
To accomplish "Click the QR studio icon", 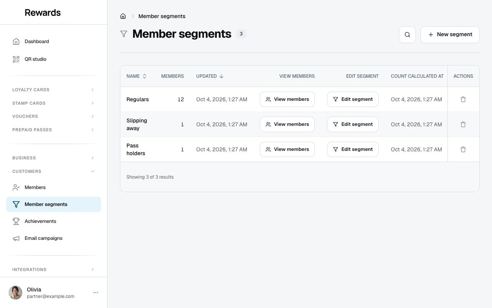I will click(16, 59).
